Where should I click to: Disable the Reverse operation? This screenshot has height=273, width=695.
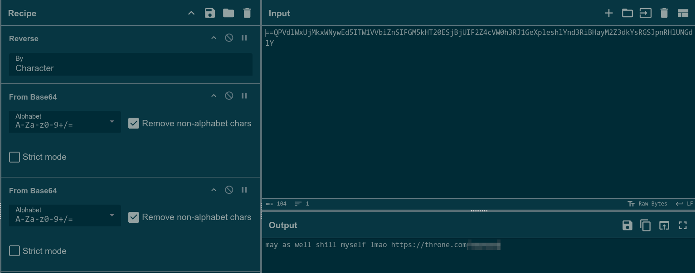[229, 38]
